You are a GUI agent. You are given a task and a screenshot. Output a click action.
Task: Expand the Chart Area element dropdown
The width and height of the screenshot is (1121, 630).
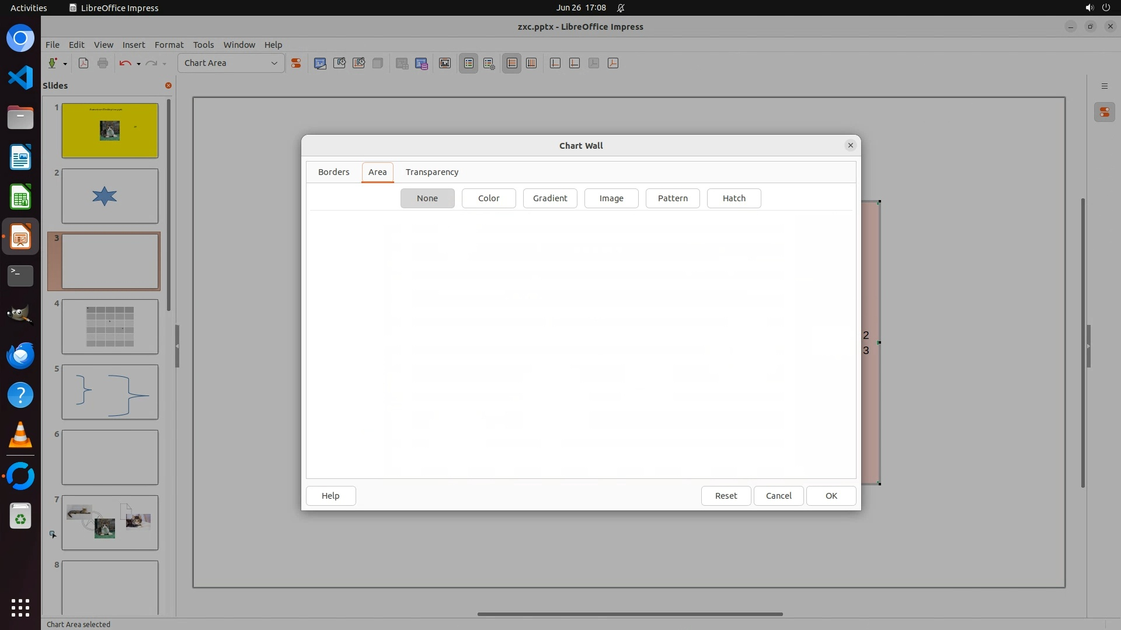coord(274,64)
